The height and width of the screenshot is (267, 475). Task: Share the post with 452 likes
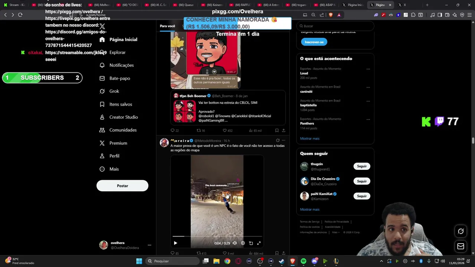tap(284, 131)
